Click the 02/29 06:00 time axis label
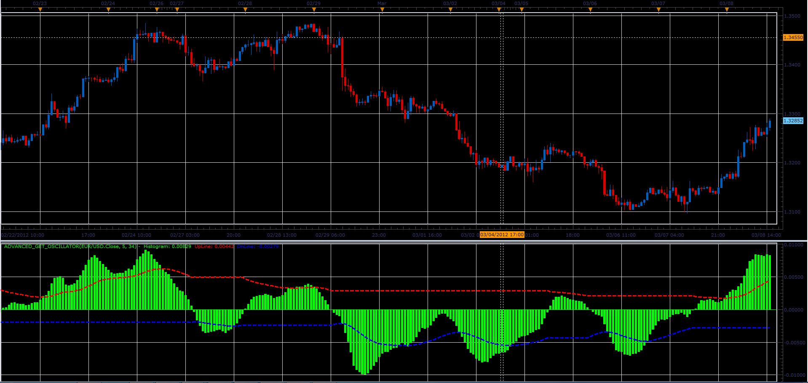Viewport: 808px width, 383px height. coord(330,235)
